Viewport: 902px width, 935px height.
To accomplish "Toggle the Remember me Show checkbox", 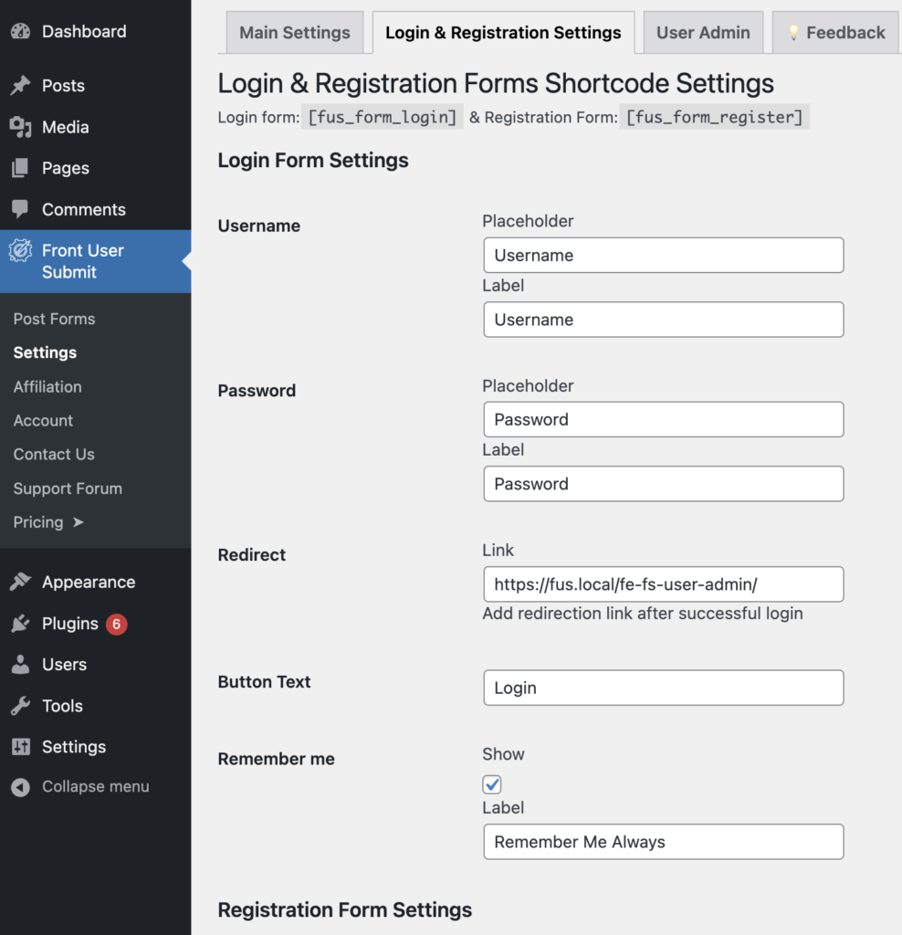I will click(492, 784).
